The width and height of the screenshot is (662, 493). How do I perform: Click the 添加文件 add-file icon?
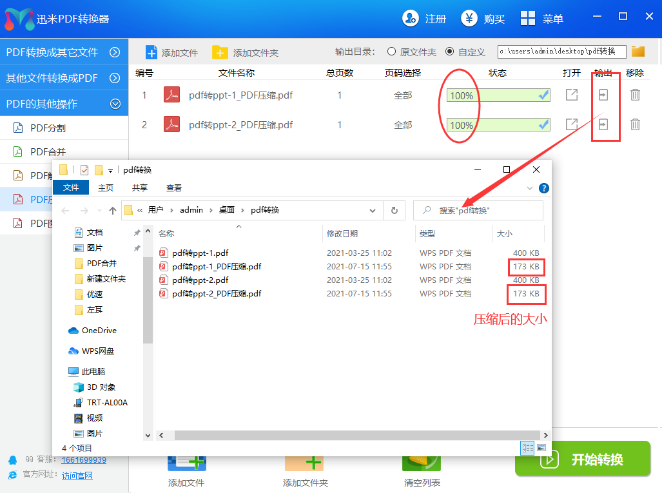click(151, 52)
